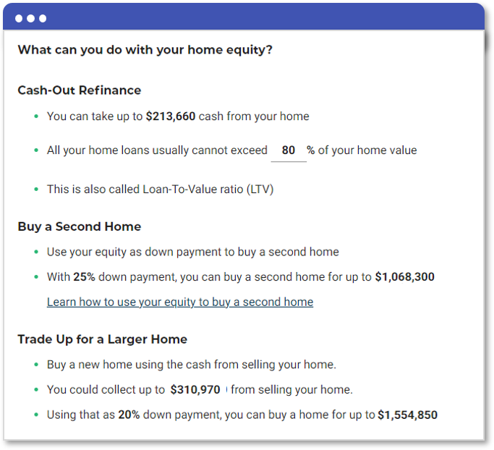Click the Loan-To-Value ratio (LTV) line
Viewport: 494px width, 450px height.
(161, 190)
